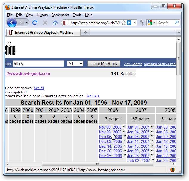
Task: Open the Jan 15, 2007 archive
Action: 138,146
